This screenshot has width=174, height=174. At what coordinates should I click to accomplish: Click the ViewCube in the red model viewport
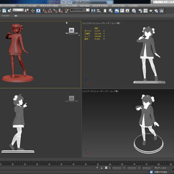coord(72,31)
